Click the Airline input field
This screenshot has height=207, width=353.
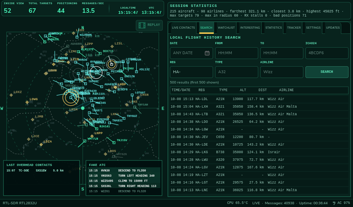click(282, 72)
